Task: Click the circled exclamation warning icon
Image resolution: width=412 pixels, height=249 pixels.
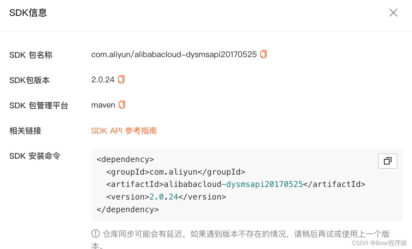Action: point(95,233)
